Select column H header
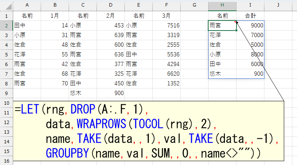The width and height of the screenshot is (297, 165). 222,5
